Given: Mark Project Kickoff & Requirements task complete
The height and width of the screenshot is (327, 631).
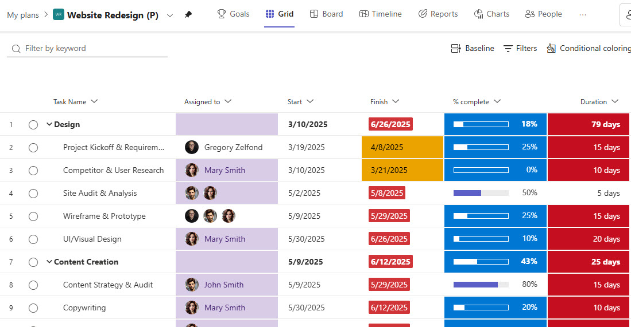Looking at the screenshot, I should (33, 148).
